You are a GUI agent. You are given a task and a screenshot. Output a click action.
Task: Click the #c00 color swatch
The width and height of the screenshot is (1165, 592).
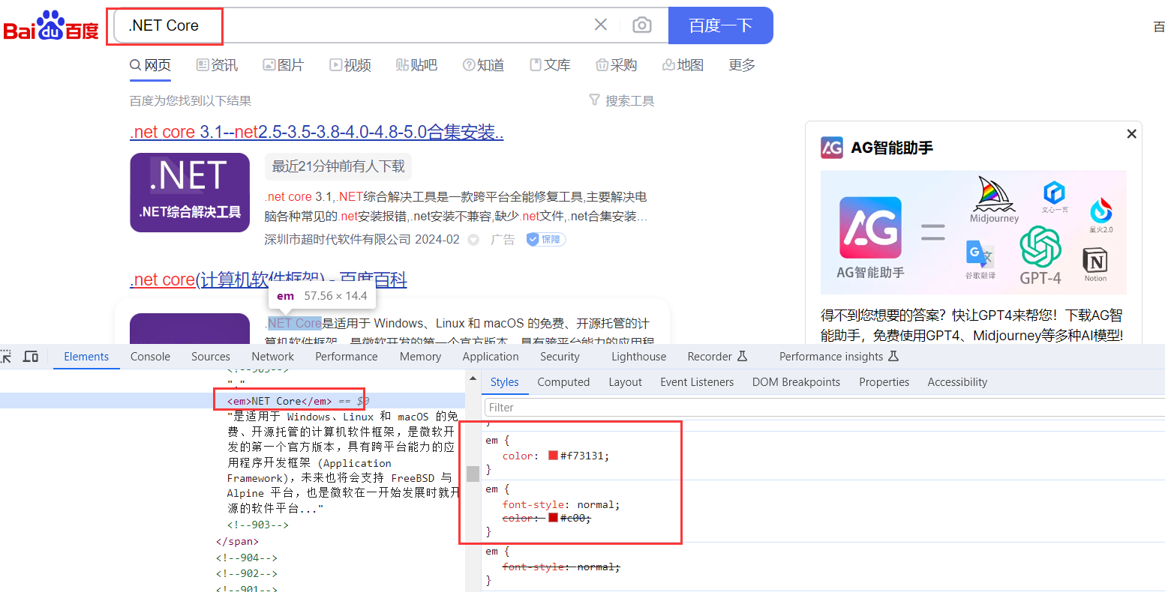(x=553, y=518)
